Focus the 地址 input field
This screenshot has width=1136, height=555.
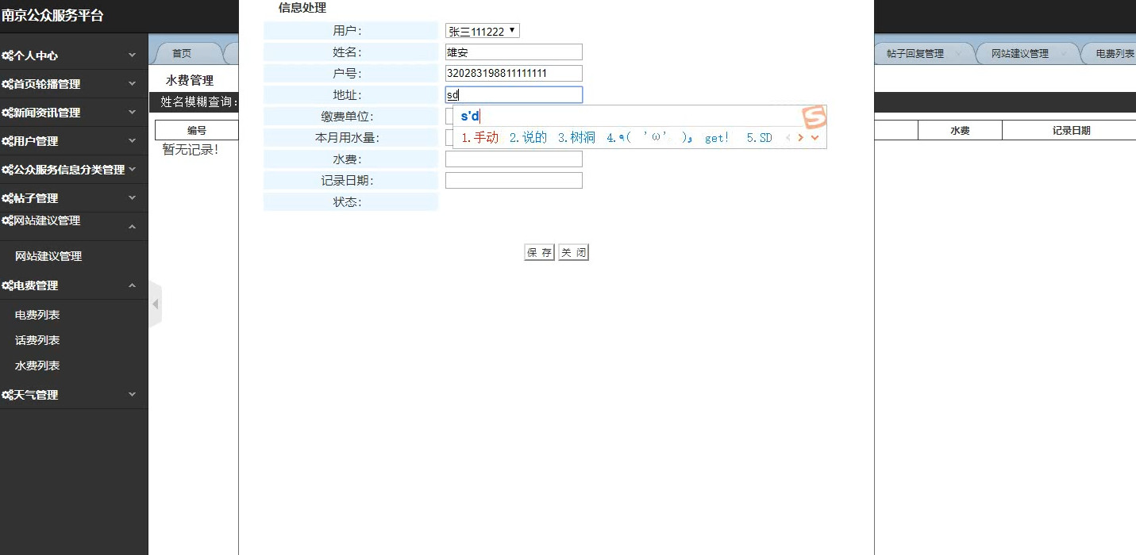514,95
